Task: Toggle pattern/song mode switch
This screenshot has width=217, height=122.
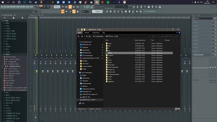Action: [41, 6]
